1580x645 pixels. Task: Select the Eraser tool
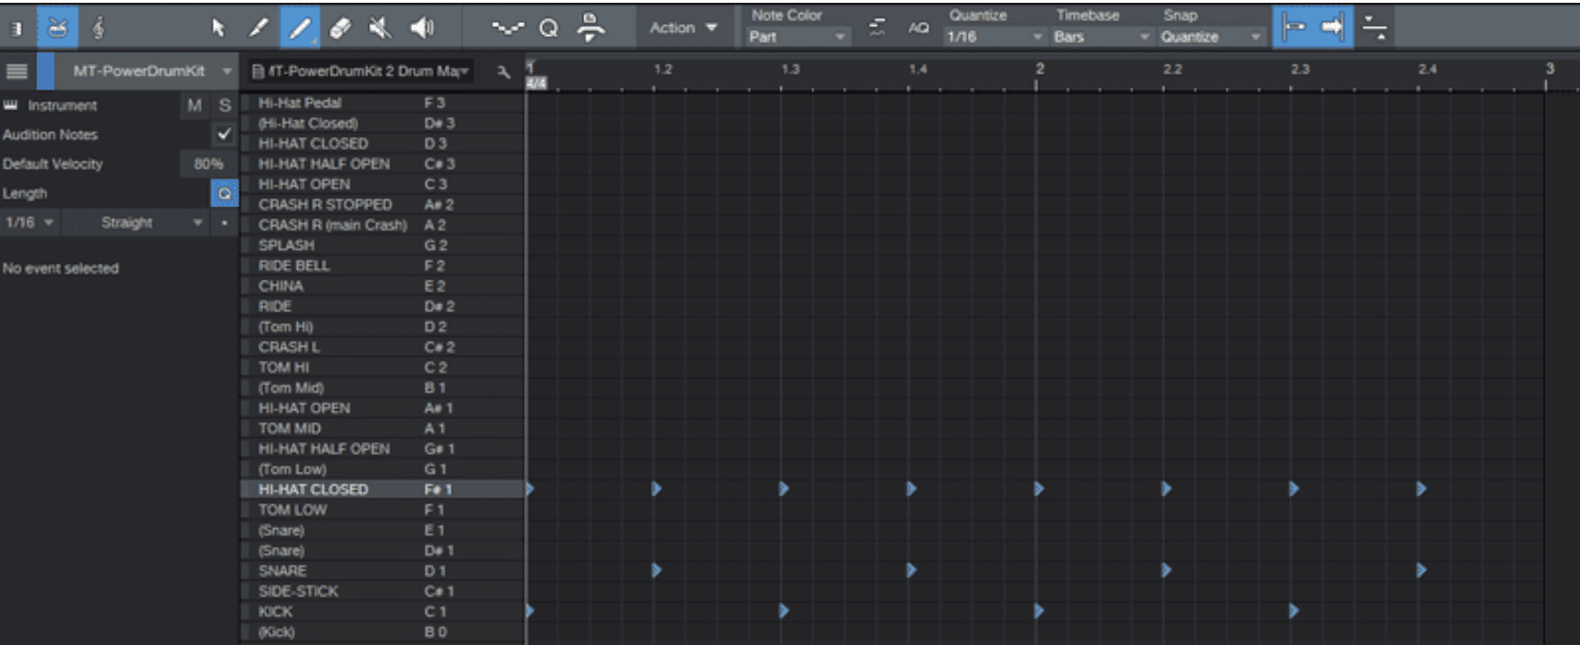pyautogui.click(x=340, y=27)
